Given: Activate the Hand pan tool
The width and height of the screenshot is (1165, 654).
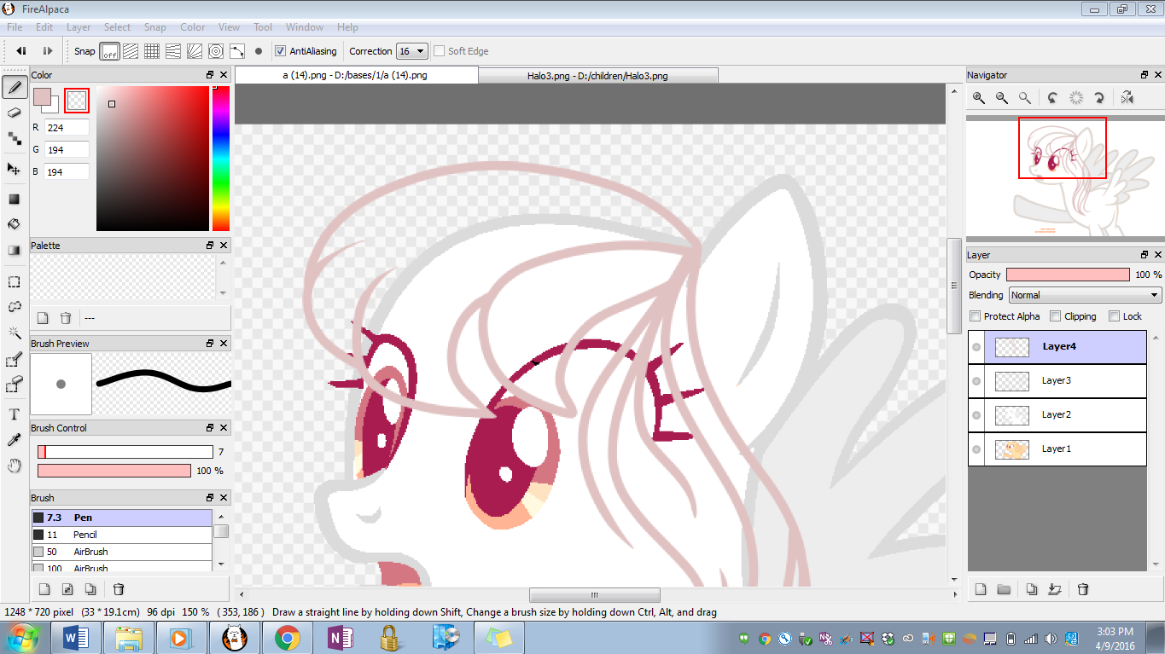Looking at the screenshot, I should tap(14, 466).
